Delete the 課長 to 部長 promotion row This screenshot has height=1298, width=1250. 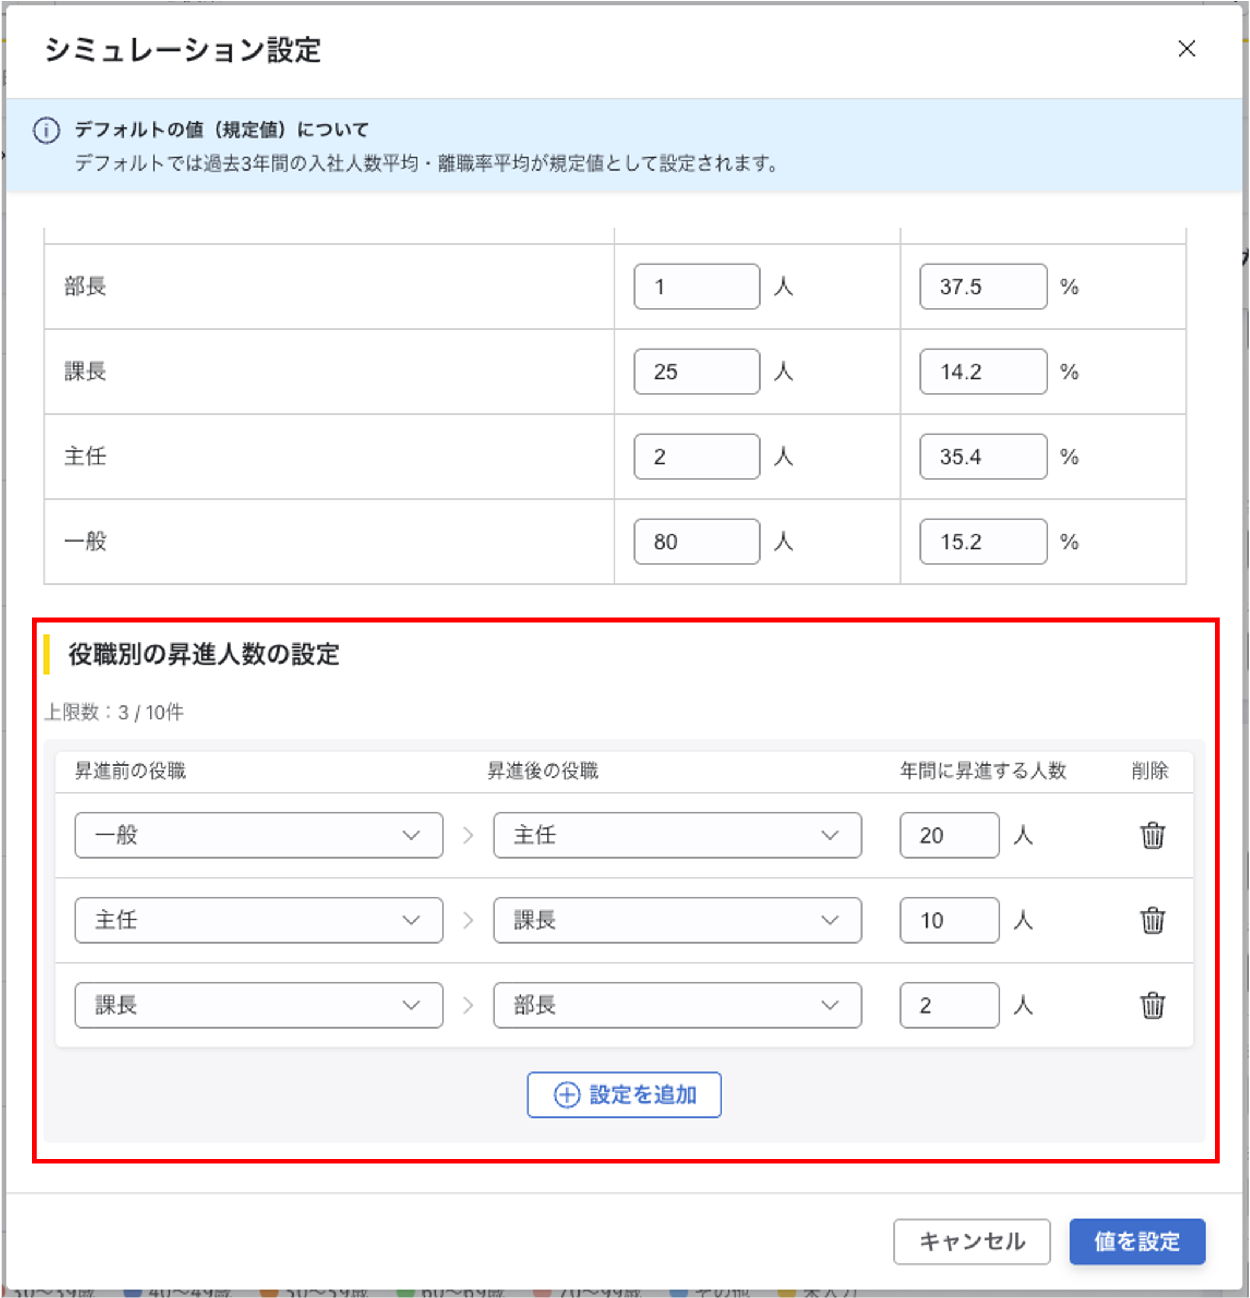click(x=1152, y=1005)
